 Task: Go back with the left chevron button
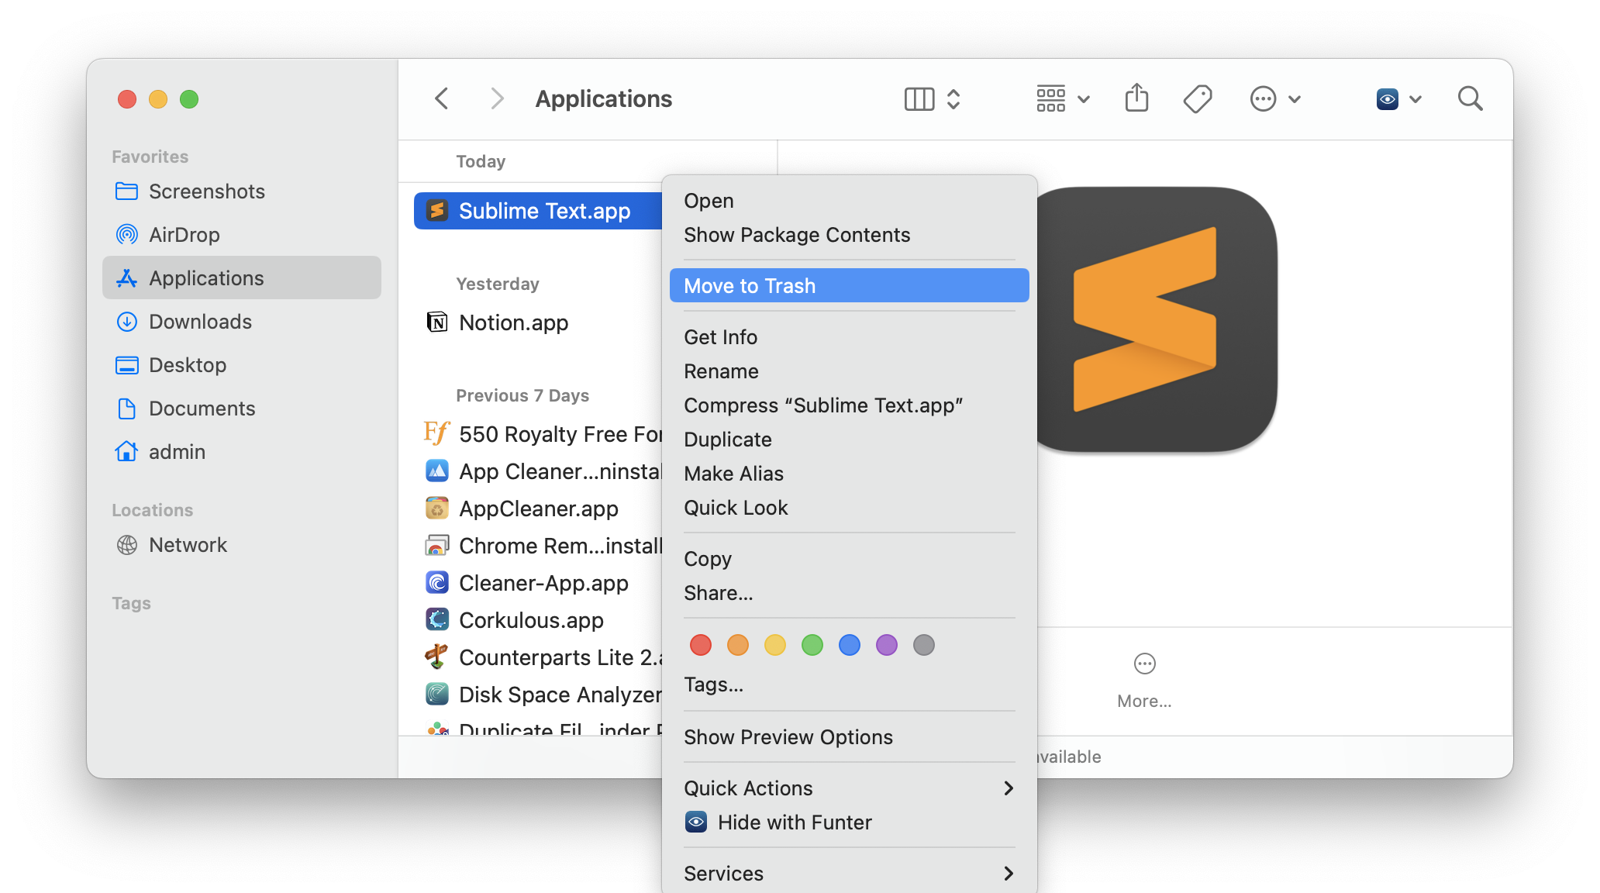pos(442,98)
